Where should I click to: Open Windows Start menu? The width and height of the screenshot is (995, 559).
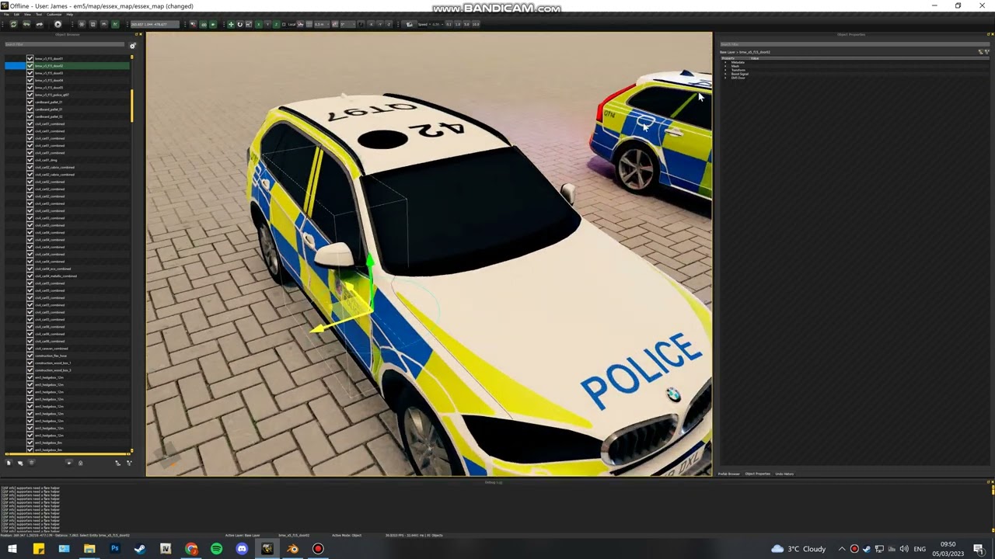point(12,549)
